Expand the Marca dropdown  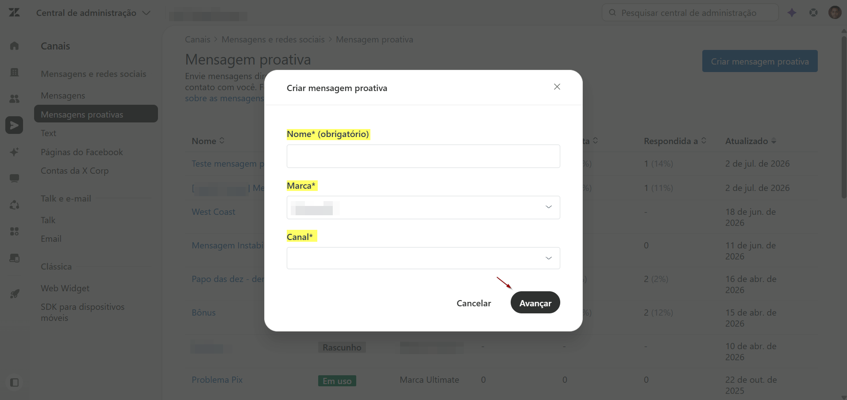pyautogui.click(x=423, y=207)
